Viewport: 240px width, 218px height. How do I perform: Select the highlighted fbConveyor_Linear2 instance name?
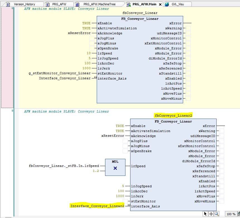pos(173,116)
